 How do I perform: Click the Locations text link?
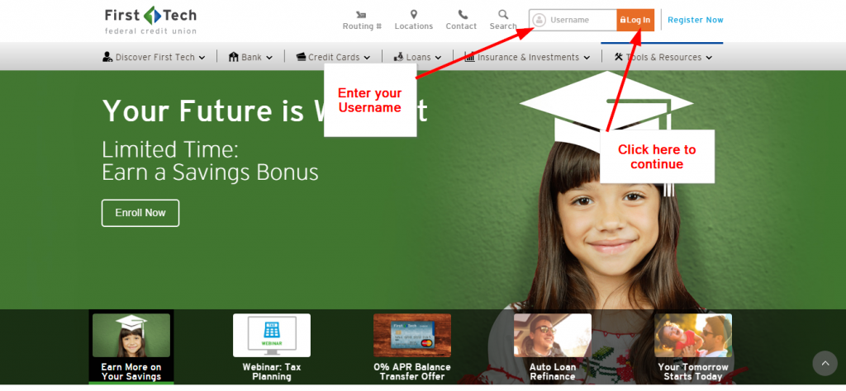414,26
